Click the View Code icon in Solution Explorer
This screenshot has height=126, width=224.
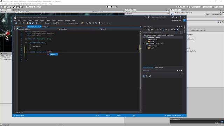(x=172, y=30)
